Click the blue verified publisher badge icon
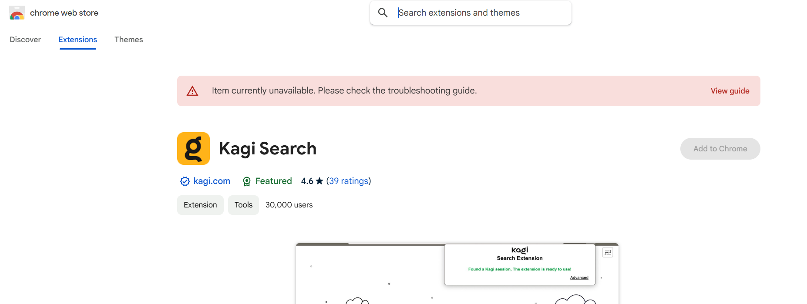 (x=185, y=181)
